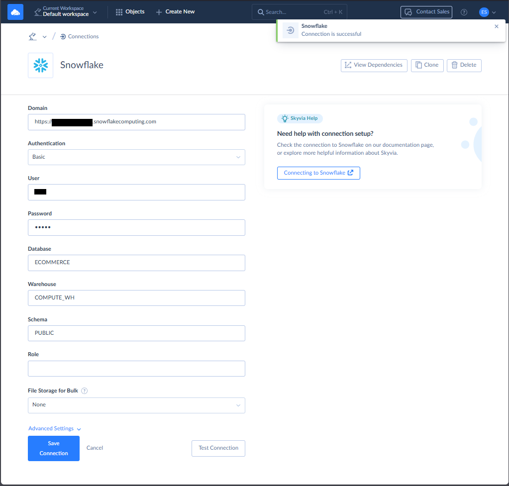
Task: Go to Connections breadcrumb link
Action: click(x=80, y=36)
